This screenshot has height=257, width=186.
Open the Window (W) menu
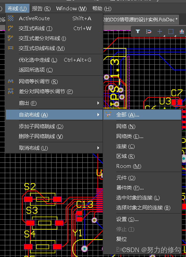point(71,8)
